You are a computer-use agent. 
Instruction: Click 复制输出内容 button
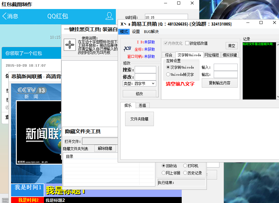[x=219, y=83]
